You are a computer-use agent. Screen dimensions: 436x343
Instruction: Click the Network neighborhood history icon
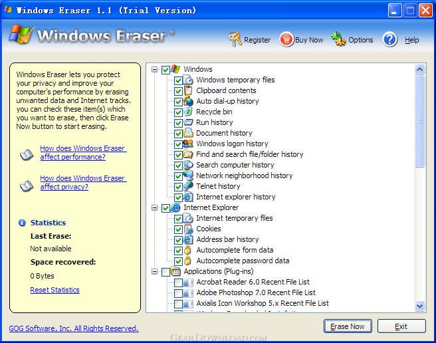point(188,175)
